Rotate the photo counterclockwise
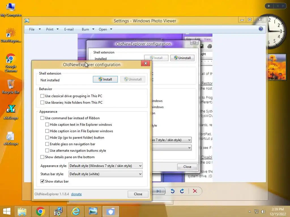This screenshot has width=290, height=217. (x=172, y=191)
